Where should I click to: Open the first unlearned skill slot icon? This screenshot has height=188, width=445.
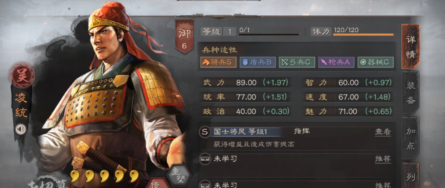(x=204, y=159)
